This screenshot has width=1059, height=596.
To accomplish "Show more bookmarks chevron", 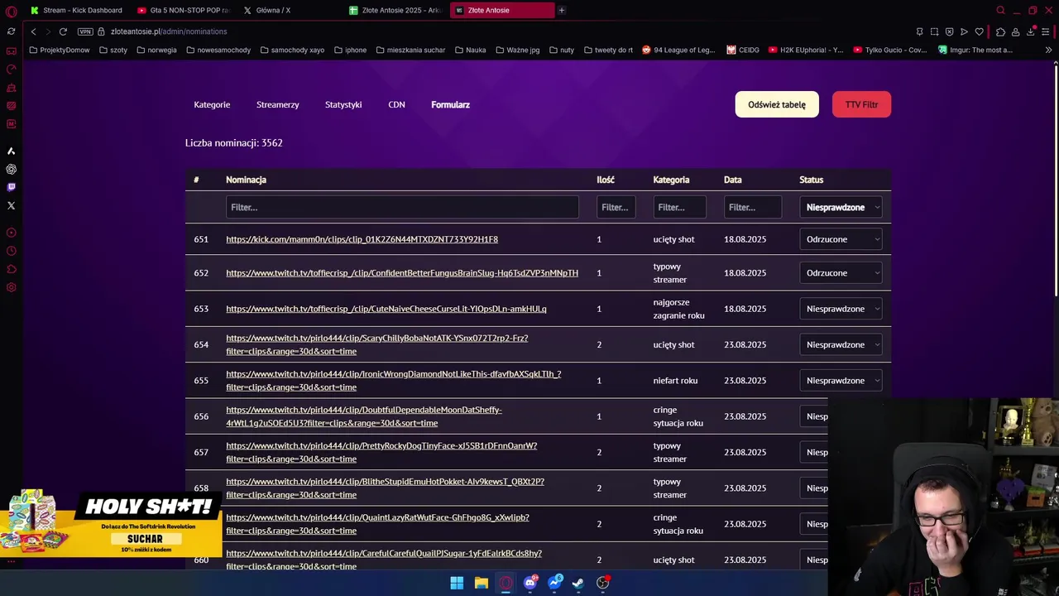I will [1048, 50].
